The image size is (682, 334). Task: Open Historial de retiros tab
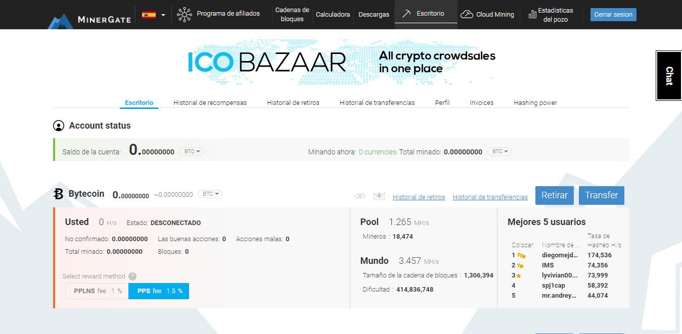(x=293, y=102)
